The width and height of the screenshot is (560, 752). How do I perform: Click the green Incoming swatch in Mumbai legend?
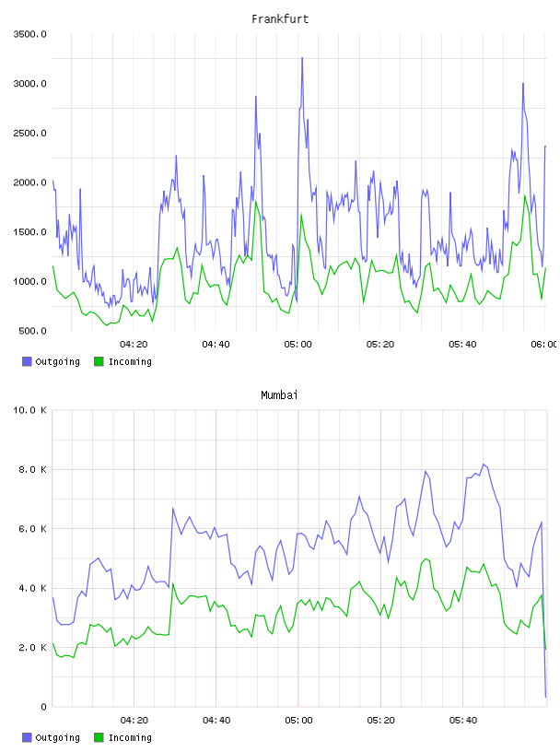99,737
